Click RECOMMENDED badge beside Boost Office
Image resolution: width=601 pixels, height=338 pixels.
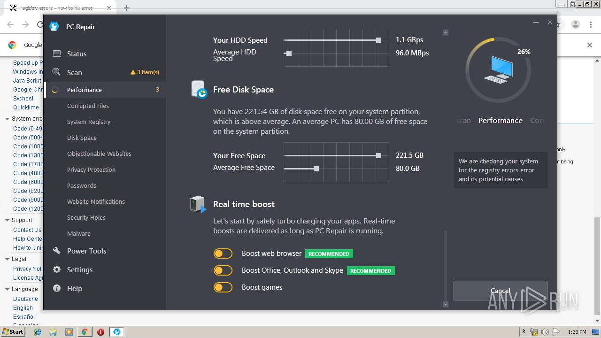(x=370, y=271)
